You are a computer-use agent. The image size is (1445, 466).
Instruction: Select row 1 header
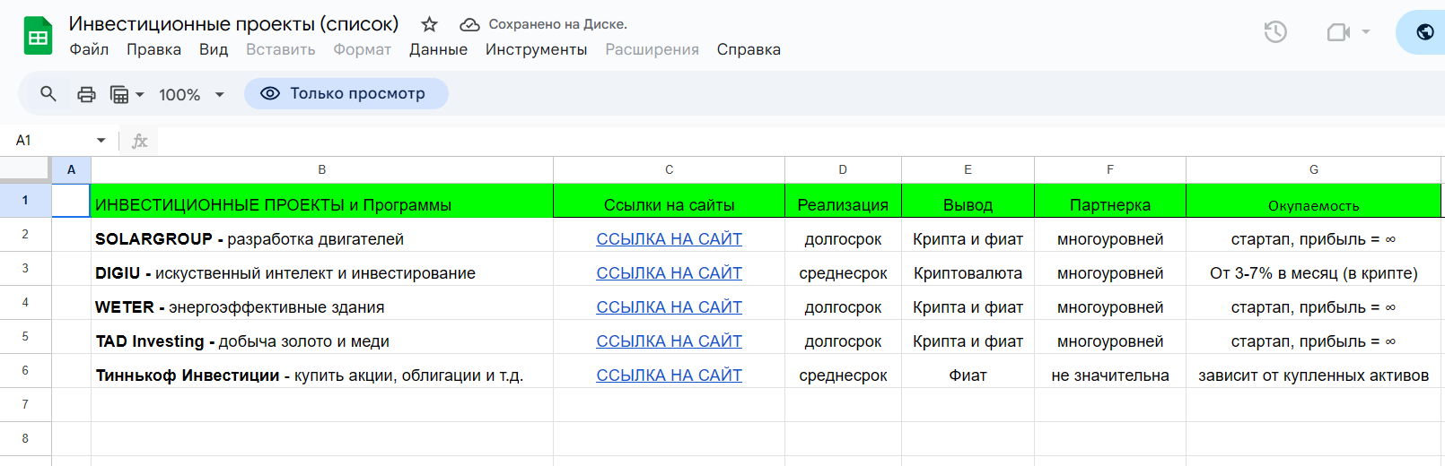25,200
